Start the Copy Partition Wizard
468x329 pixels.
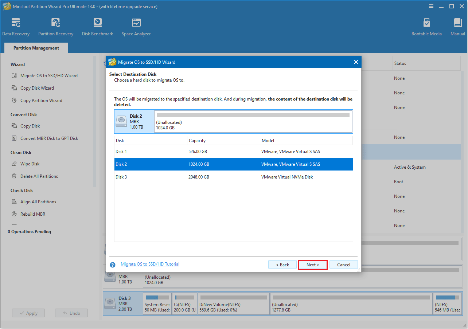40,100
